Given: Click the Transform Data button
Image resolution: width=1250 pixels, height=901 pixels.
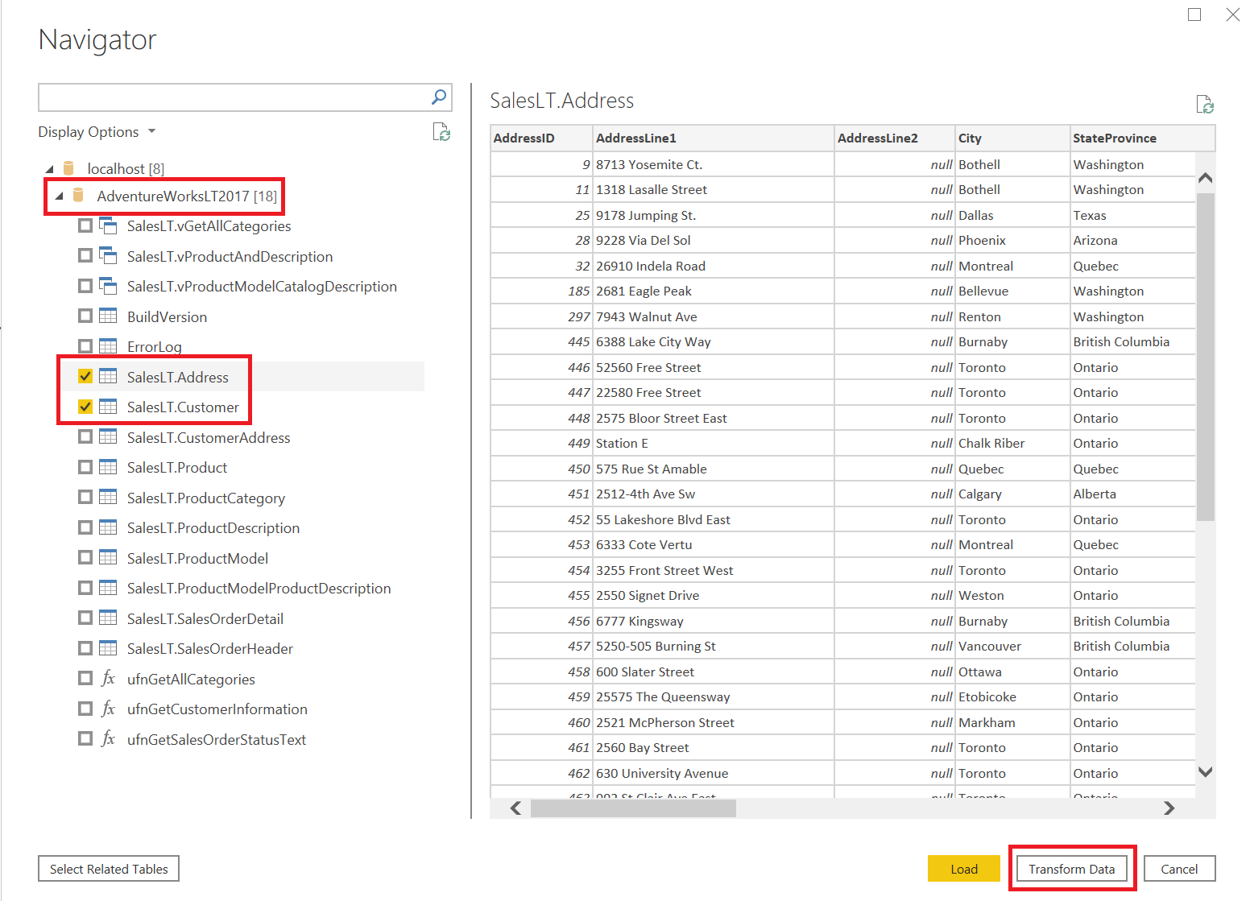Looking at the screenshot, I should (x=1071, y=869).
